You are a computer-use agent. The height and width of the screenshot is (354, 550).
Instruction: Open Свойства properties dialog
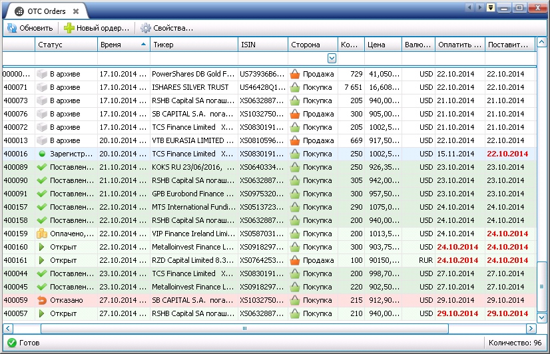(167, 28)
